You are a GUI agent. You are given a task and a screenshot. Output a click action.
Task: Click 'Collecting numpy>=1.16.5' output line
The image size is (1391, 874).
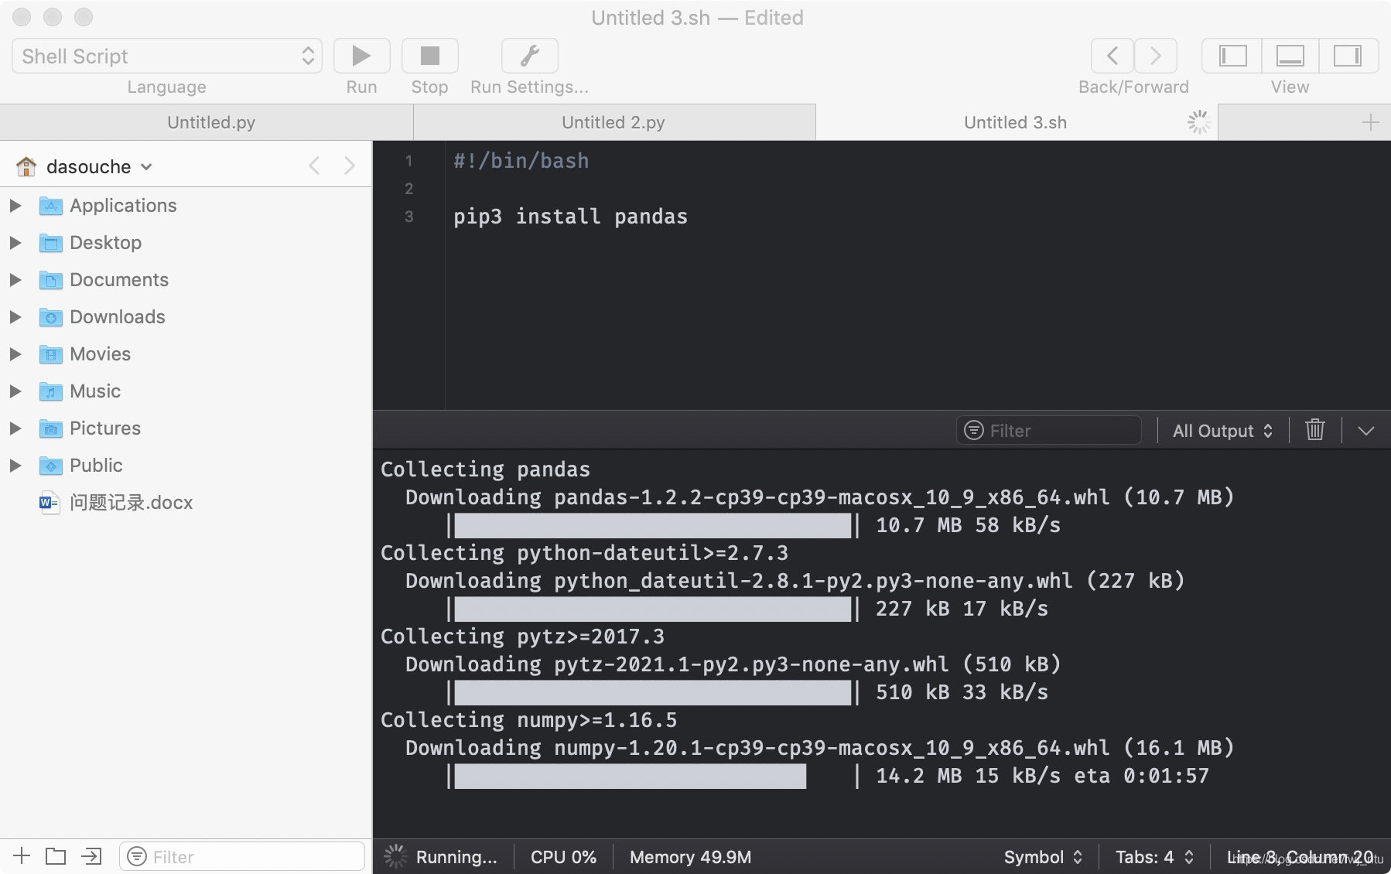528,719
